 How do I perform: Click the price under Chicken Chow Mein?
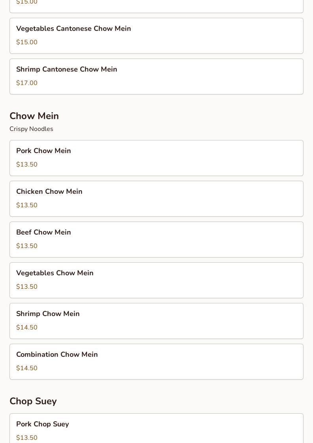[x=27, y=205]
